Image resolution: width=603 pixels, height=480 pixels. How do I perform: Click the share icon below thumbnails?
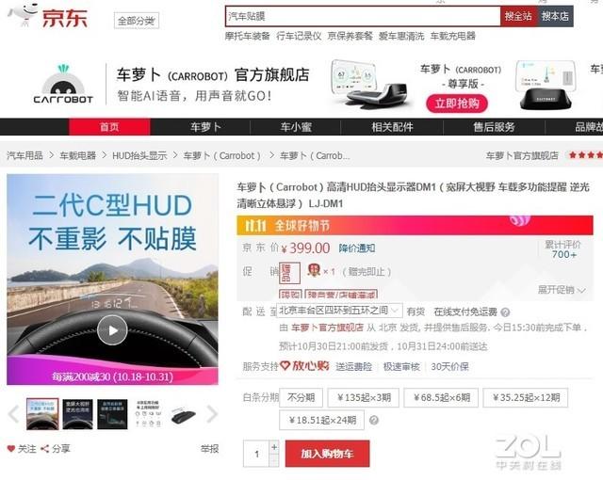44,449
